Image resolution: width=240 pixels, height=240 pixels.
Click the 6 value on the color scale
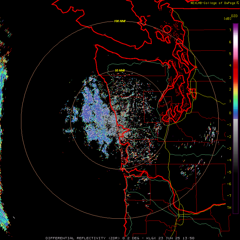[x=230, y=42]
